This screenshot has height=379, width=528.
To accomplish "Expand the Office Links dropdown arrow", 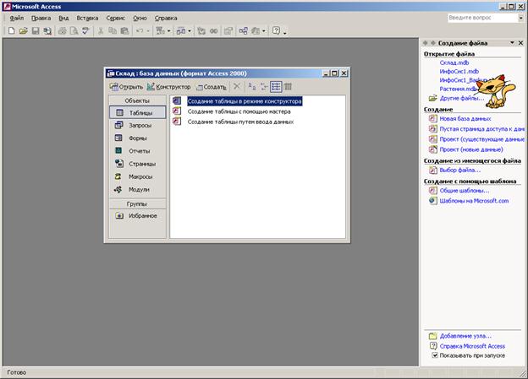I will [x=168, y=31].
